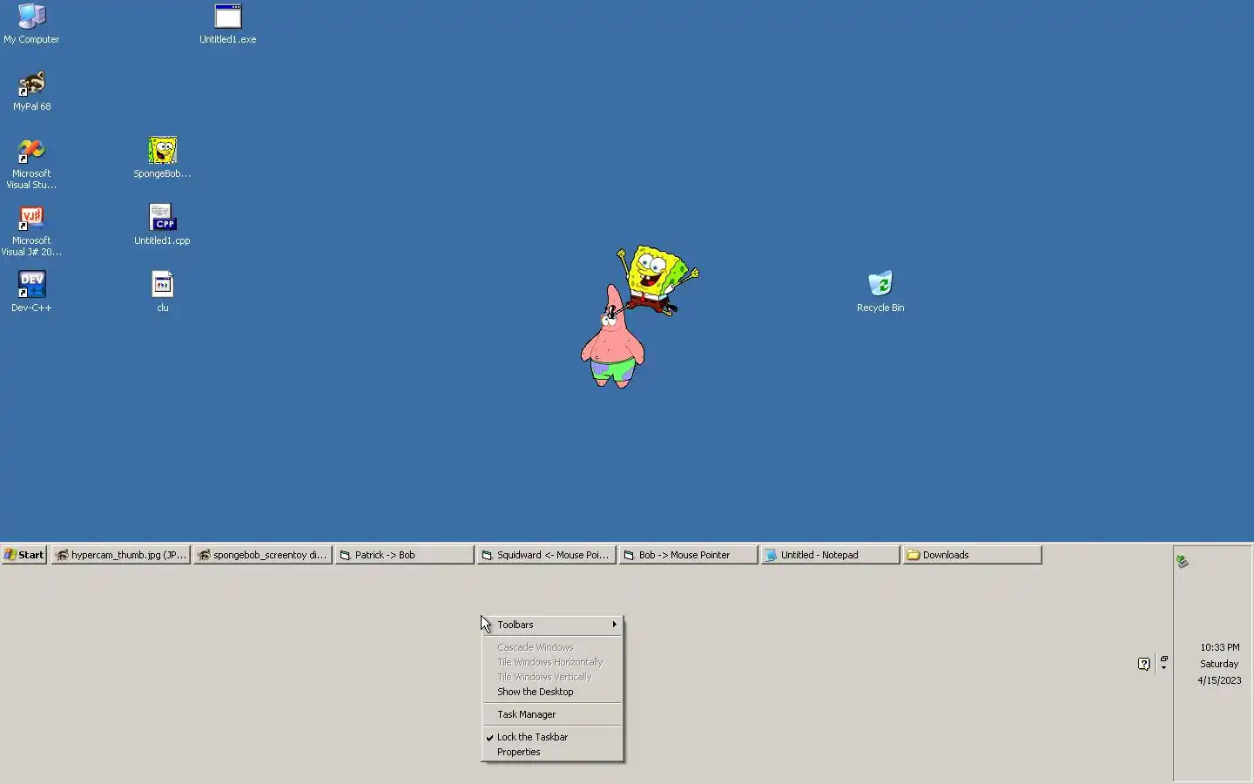Screen dimensions: 1254x784
Task: Select the SpongeBob desktop icon
Action: (162, 158)
